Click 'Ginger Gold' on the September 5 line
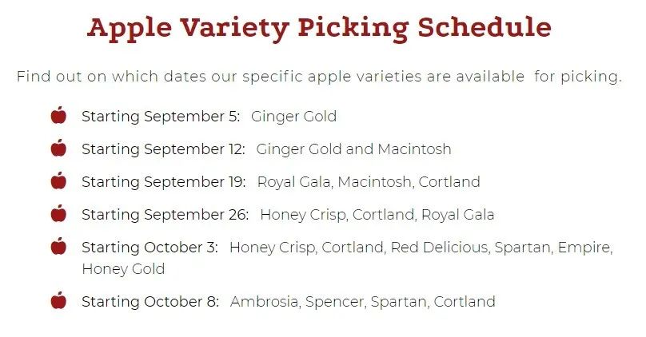Image resolution: width=646 pixels, height=337 pixels. 293,117
